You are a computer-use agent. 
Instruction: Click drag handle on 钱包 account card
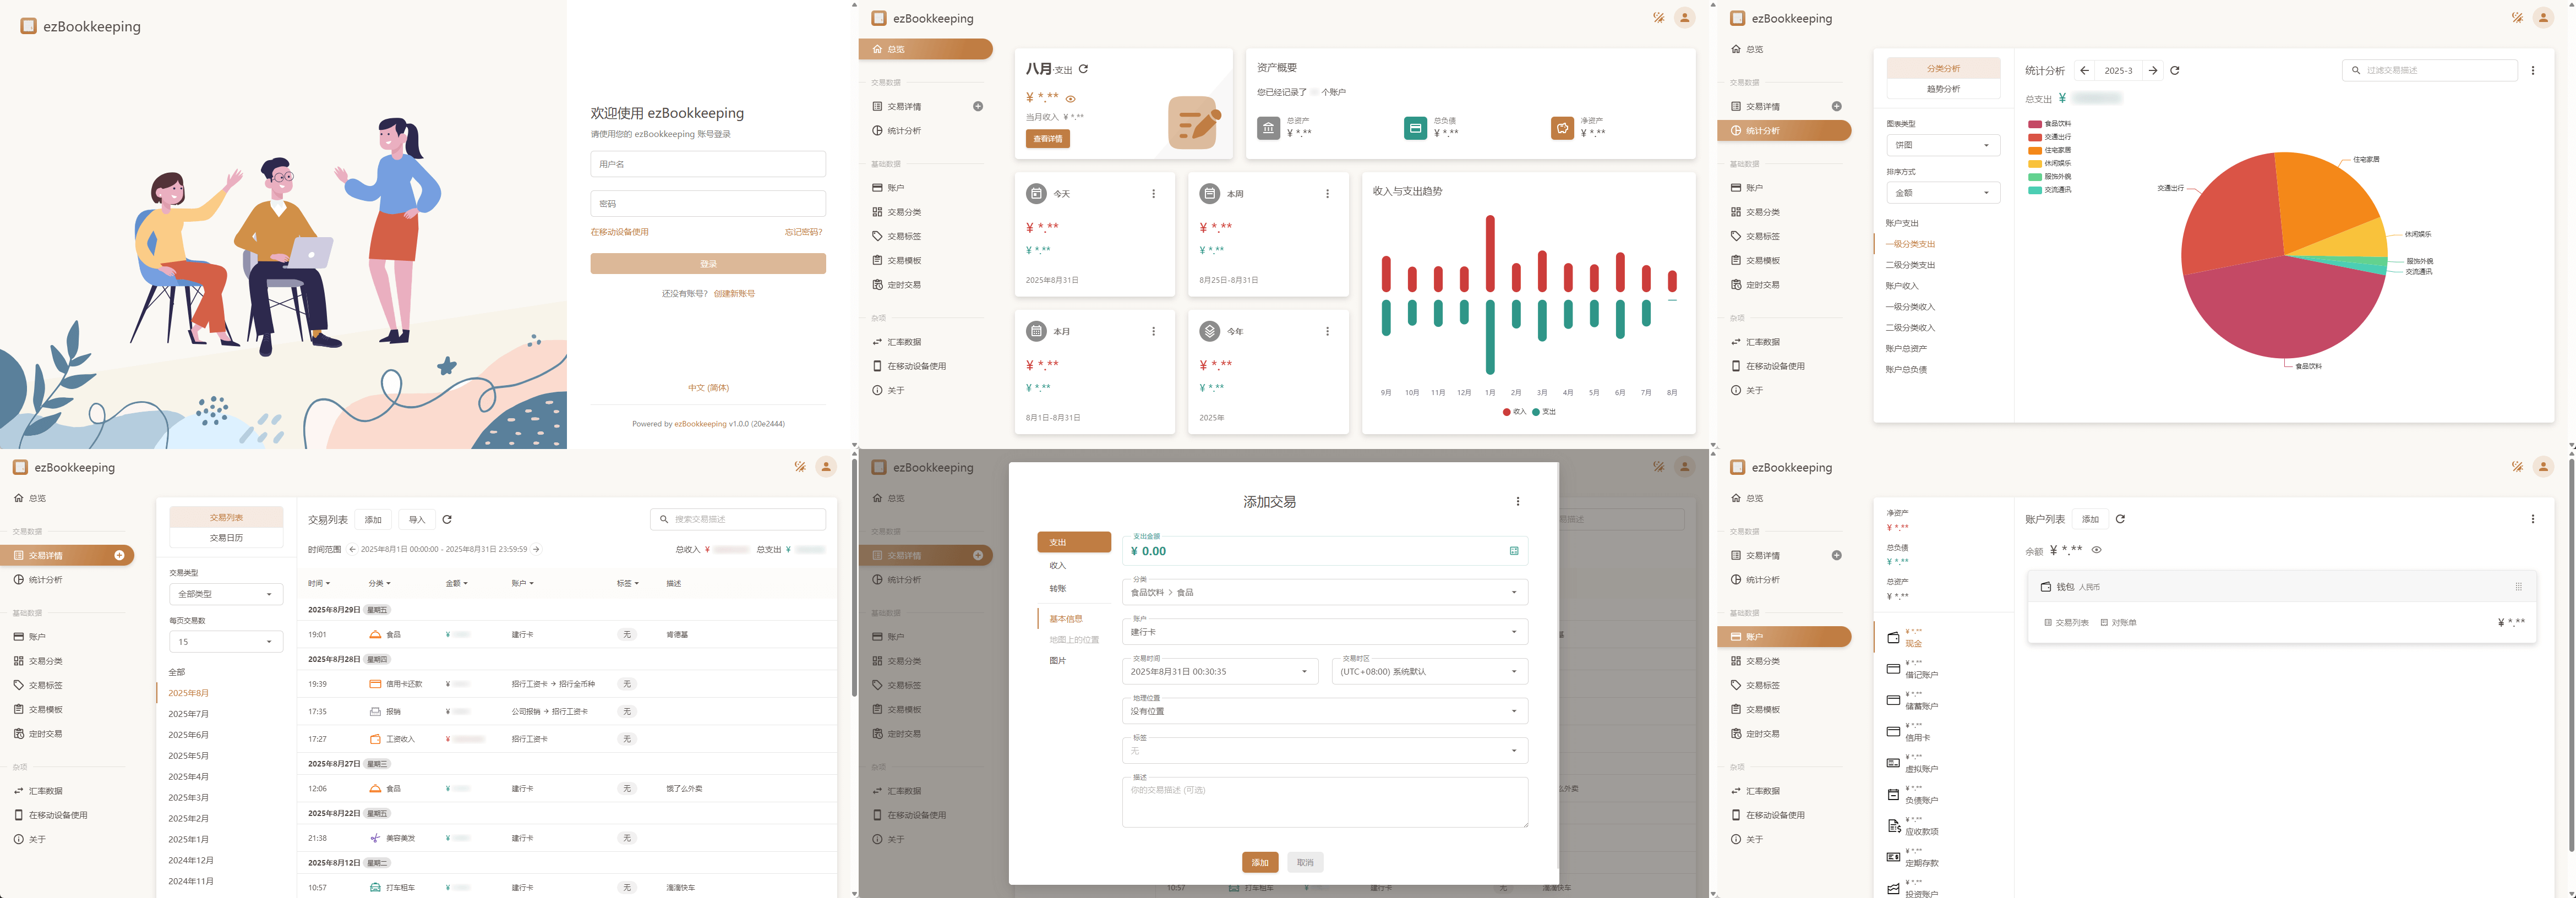point(2518,587)
